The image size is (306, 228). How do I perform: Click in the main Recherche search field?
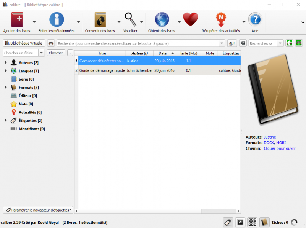pyautogui.click(x=138, y=43)
